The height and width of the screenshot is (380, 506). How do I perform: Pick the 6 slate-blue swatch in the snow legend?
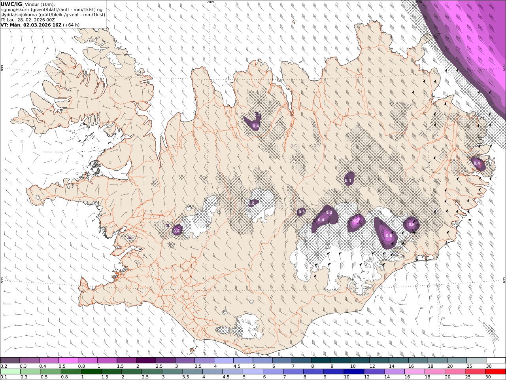282,361
